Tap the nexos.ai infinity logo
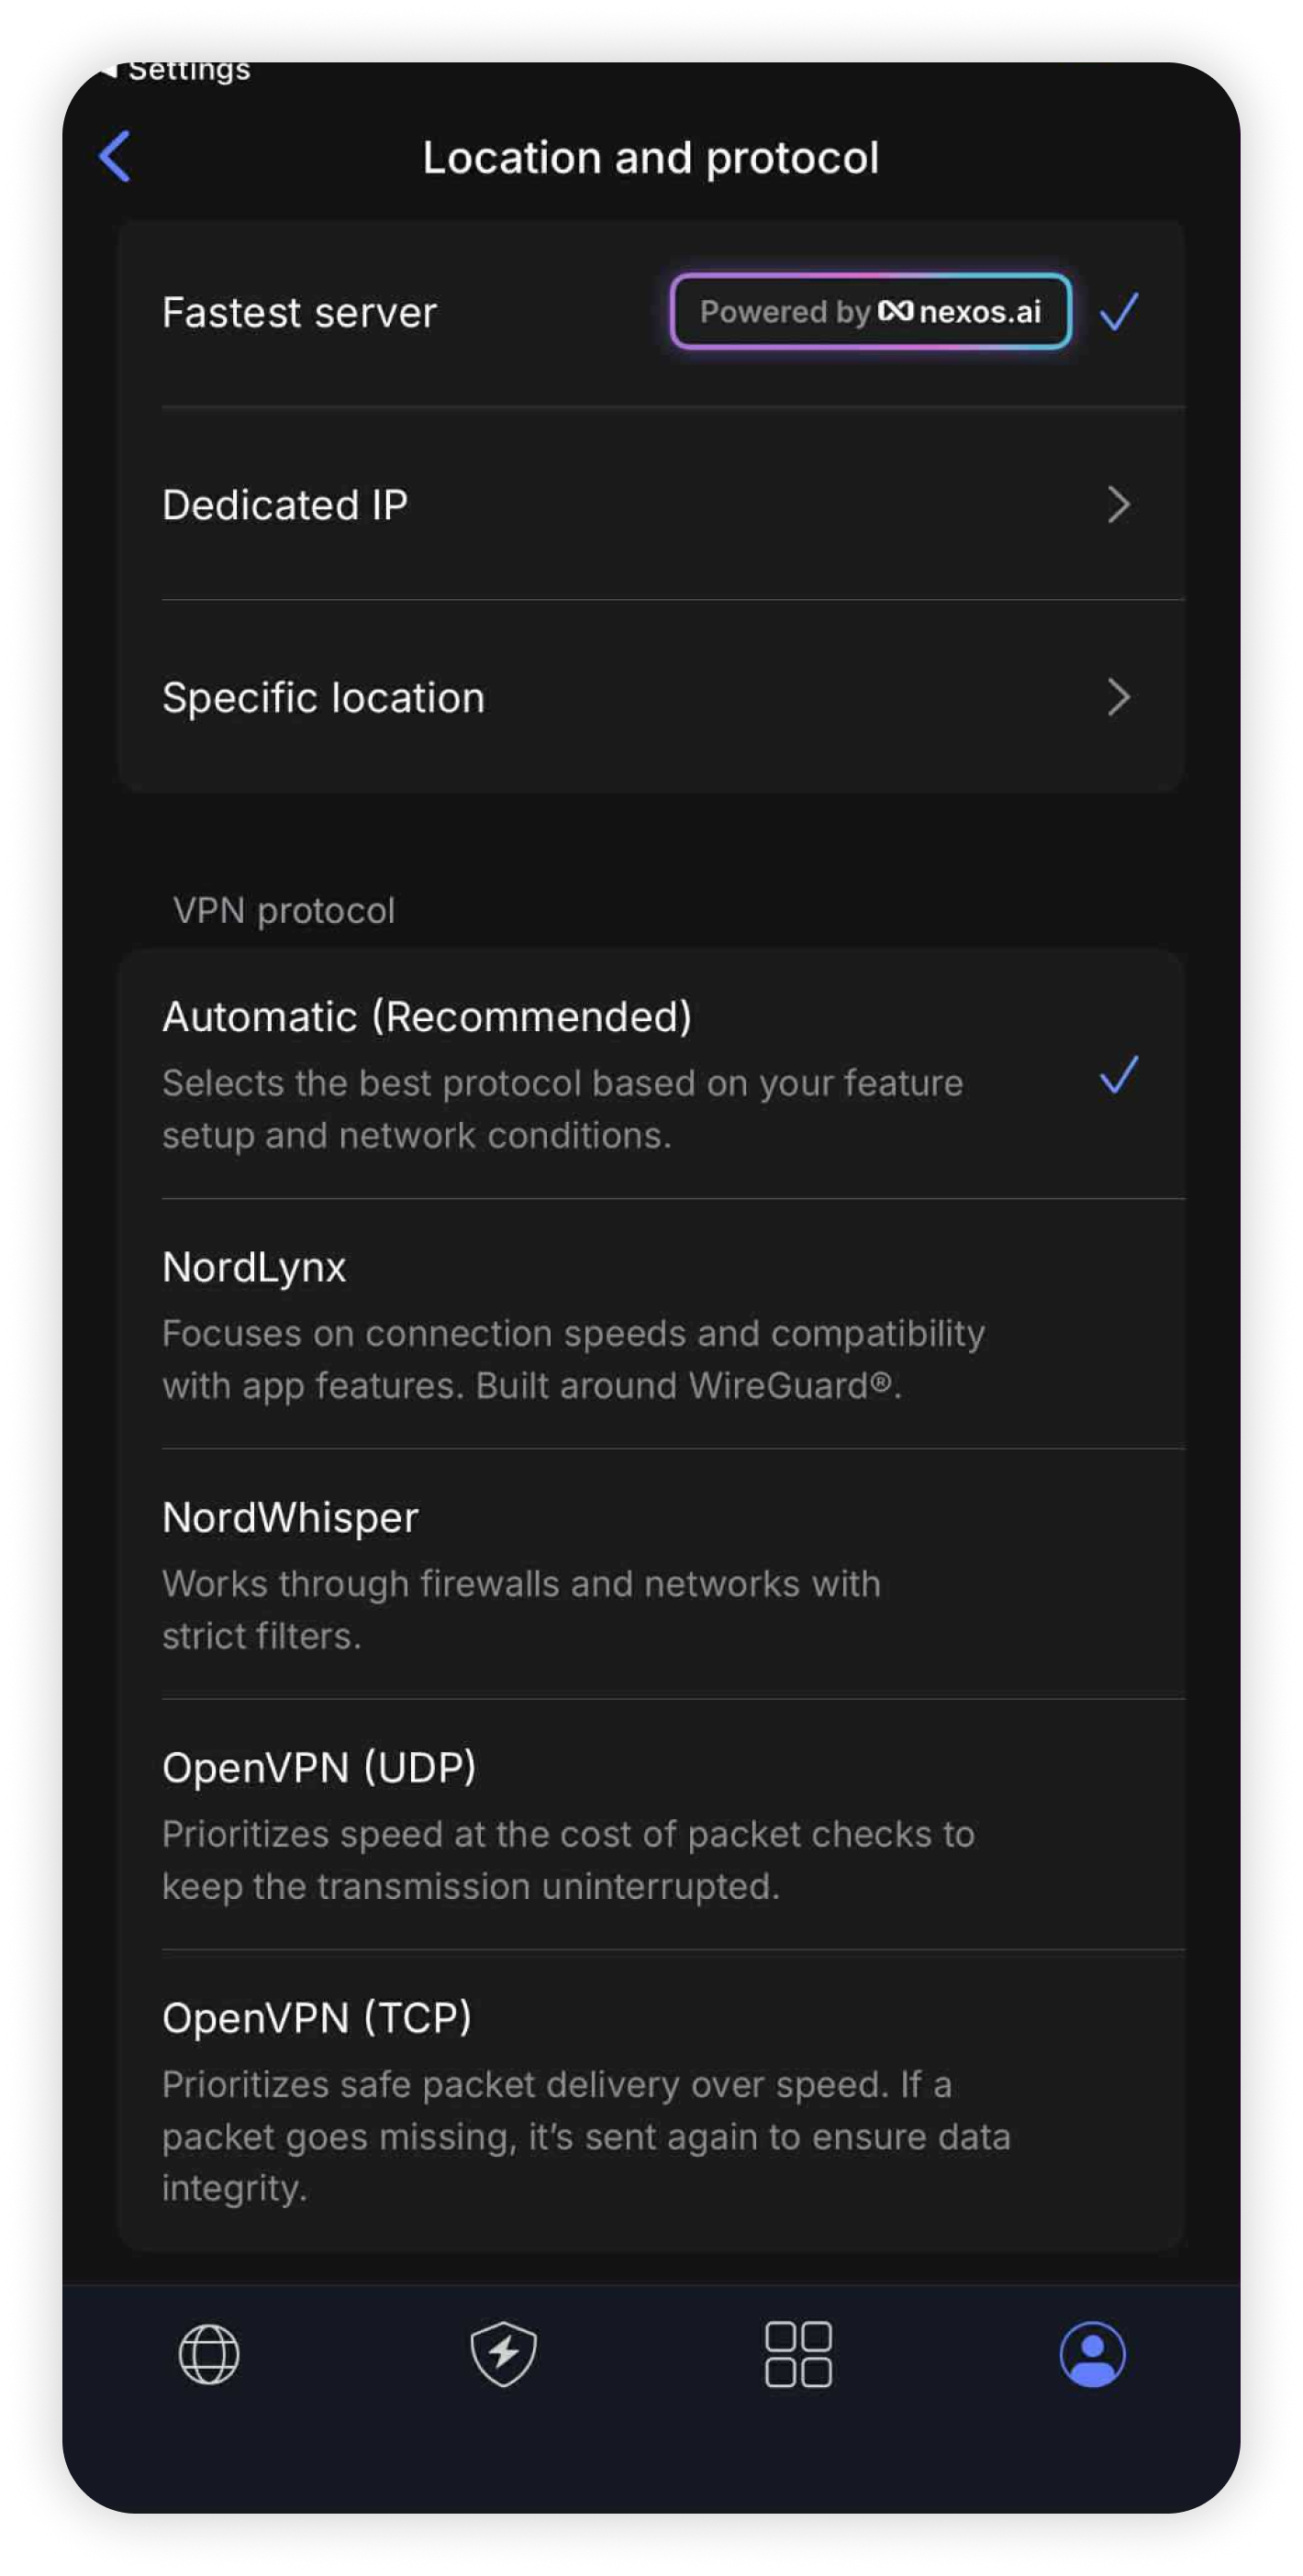1303x2576 pixels. pos(895,312)
